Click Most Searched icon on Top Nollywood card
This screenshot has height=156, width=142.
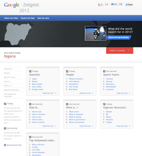coord(30,137)
